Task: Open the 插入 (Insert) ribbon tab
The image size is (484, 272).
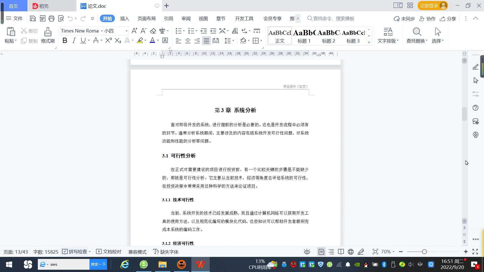Action: [x=125, y=18]
